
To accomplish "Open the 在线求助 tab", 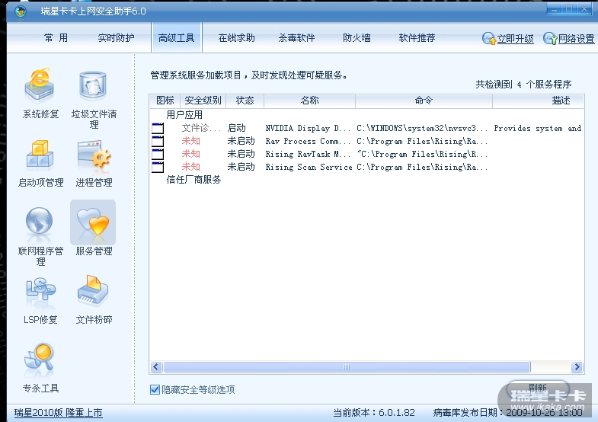I will (236, 38).
